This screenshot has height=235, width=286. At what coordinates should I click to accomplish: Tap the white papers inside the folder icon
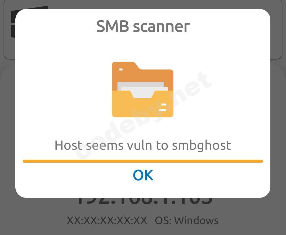click(143, 90)
